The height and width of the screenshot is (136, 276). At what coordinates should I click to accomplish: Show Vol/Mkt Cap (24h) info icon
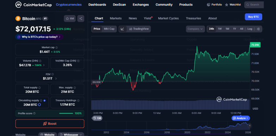[x=78, y=61]
